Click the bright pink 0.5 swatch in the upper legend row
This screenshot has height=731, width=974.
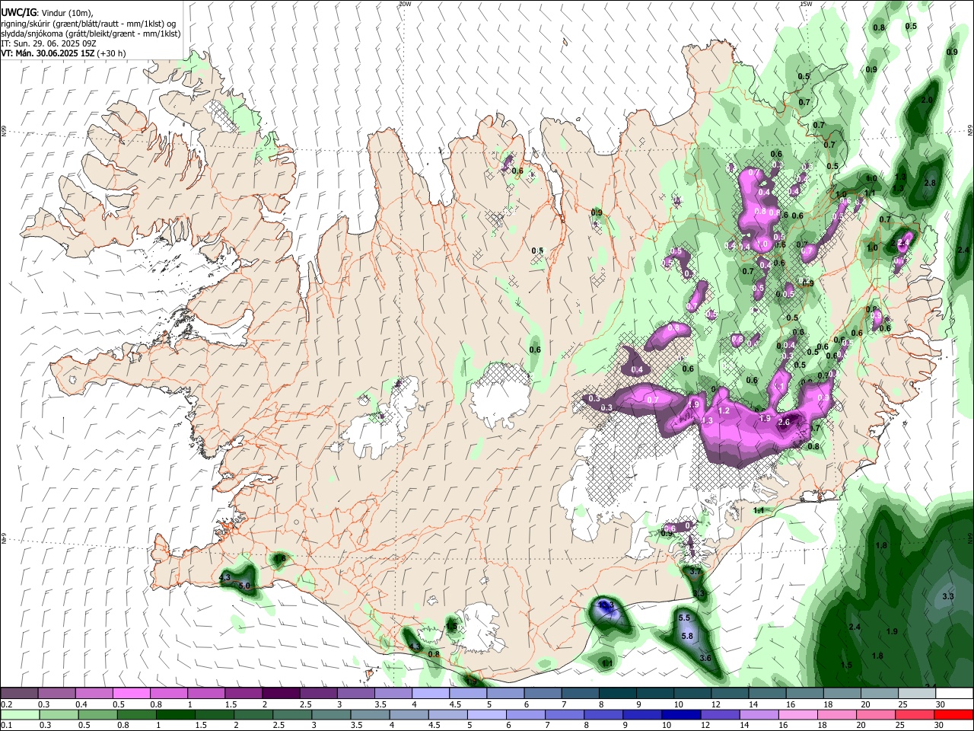coord(131,694)
